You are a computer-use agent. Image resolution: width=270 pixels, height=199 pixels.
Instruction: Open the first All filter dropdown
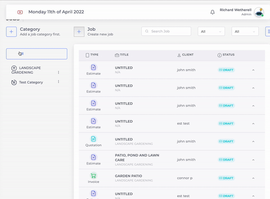(x=211, y=32)
